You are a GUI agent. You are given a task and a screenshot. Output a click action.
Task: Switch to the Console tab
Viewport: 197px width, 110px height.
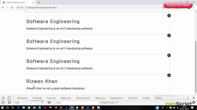tap(37, 98)
